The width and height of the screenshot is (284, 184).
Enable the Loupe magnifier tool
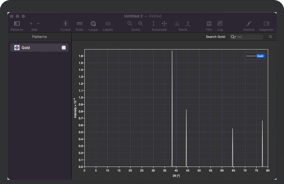[x=93, y=24]
